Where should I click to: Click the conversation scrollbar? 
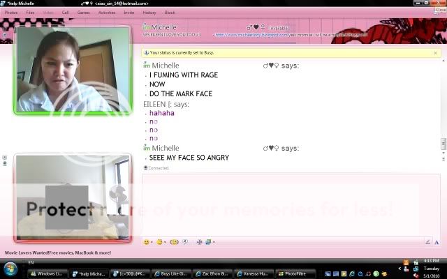coord(443,143)
